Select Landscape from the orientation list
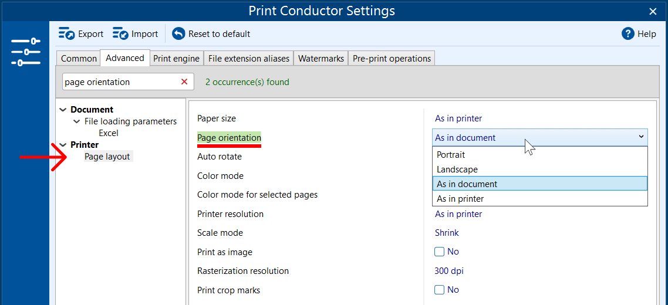 457,170
